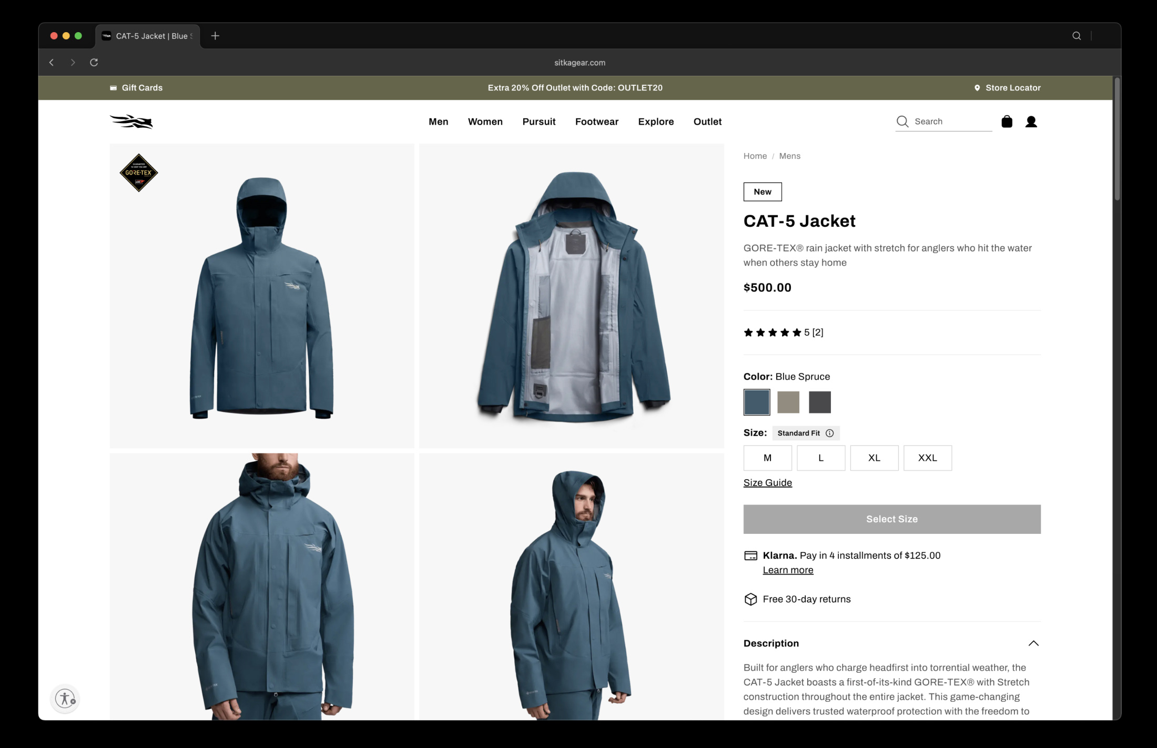Image resolution: width=1157 pixels, height=748 pixels.
Task: Click the CAT-5 Jacket product title
Action: [x=799, y=221]
